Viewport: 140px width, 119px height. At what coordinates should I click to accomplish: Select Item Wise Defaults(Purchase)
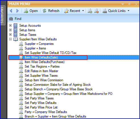pyautogui.click(x=45, y=62)
